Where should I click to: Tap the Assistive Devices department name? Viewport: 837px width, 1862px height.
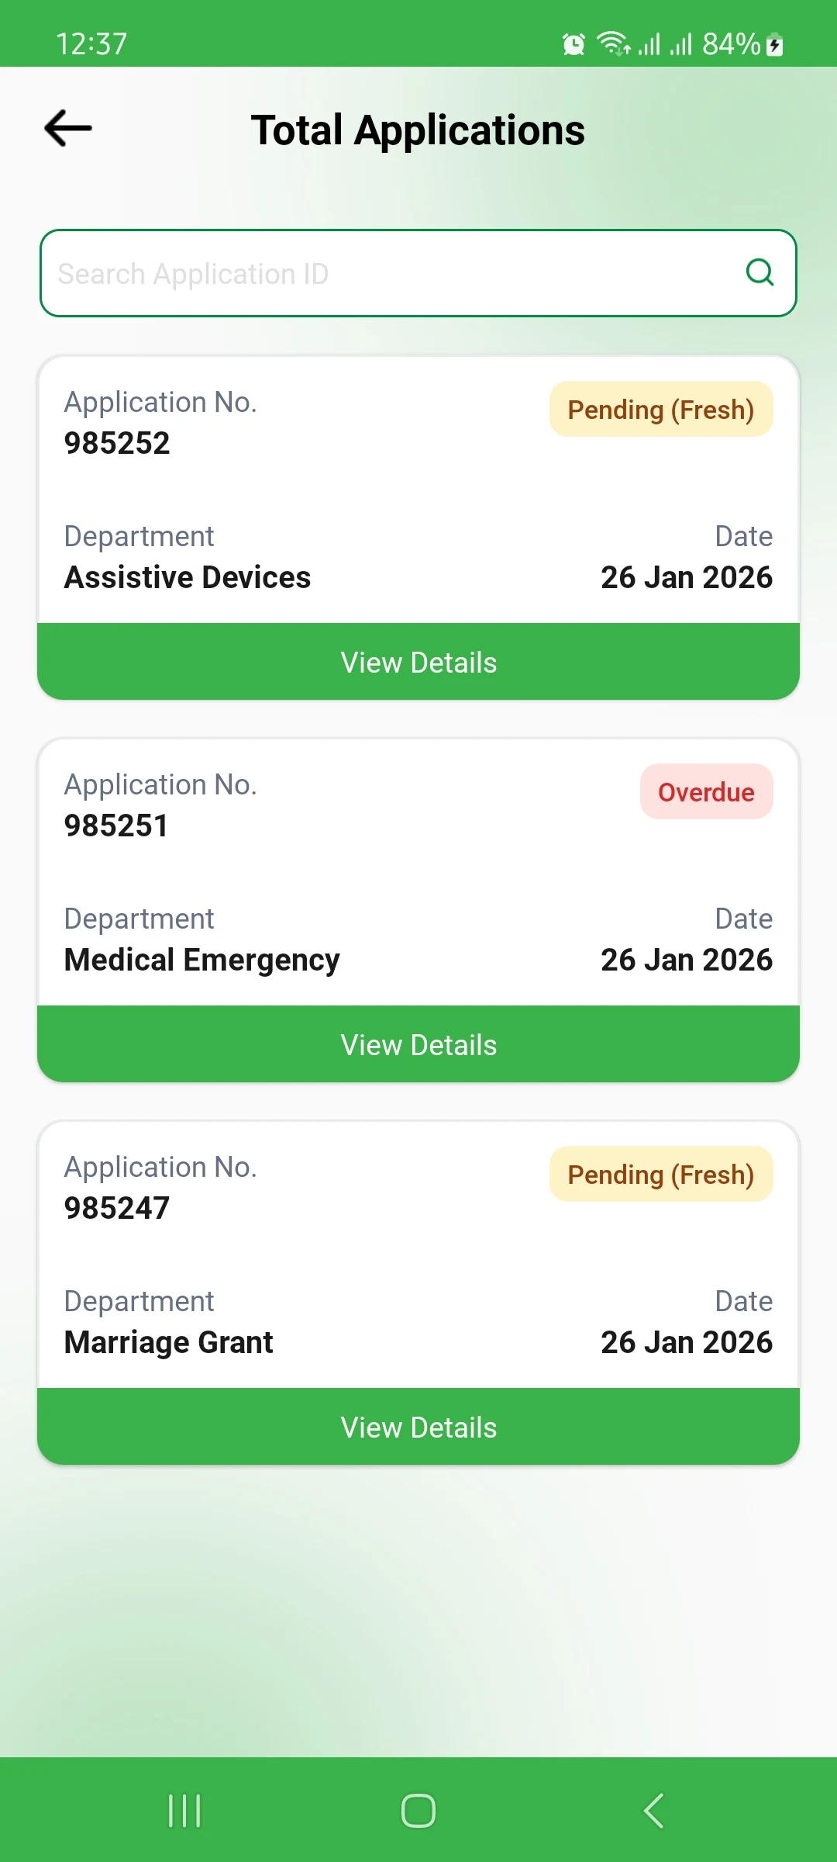coord(188,578)
